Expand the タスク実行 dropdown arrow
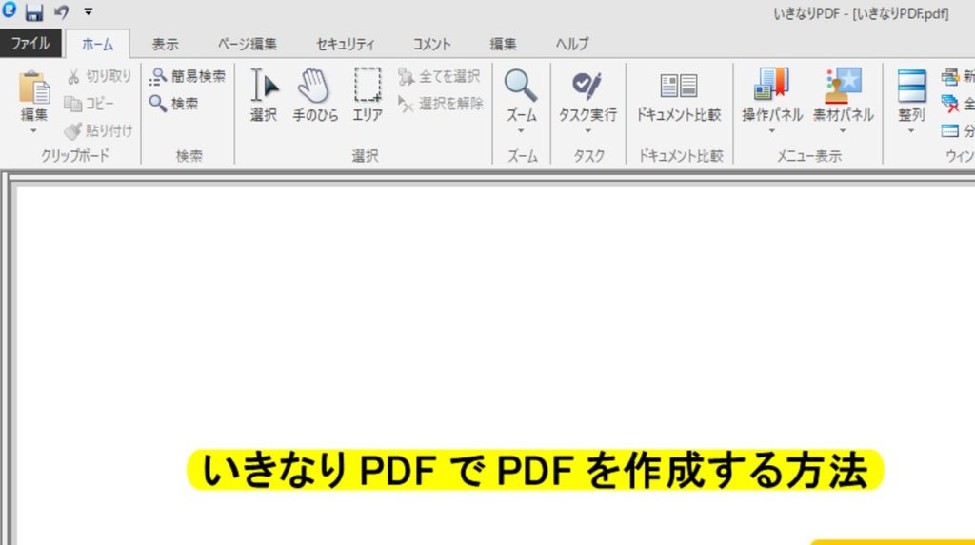This screenshot has height=545, width=975. pos(587,131)
